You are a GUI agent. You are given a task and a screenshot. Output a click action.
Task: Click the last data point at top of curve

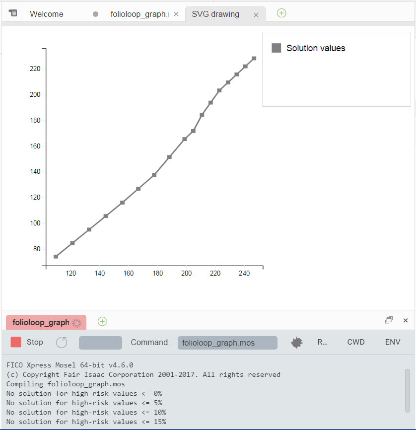point(254,59)
